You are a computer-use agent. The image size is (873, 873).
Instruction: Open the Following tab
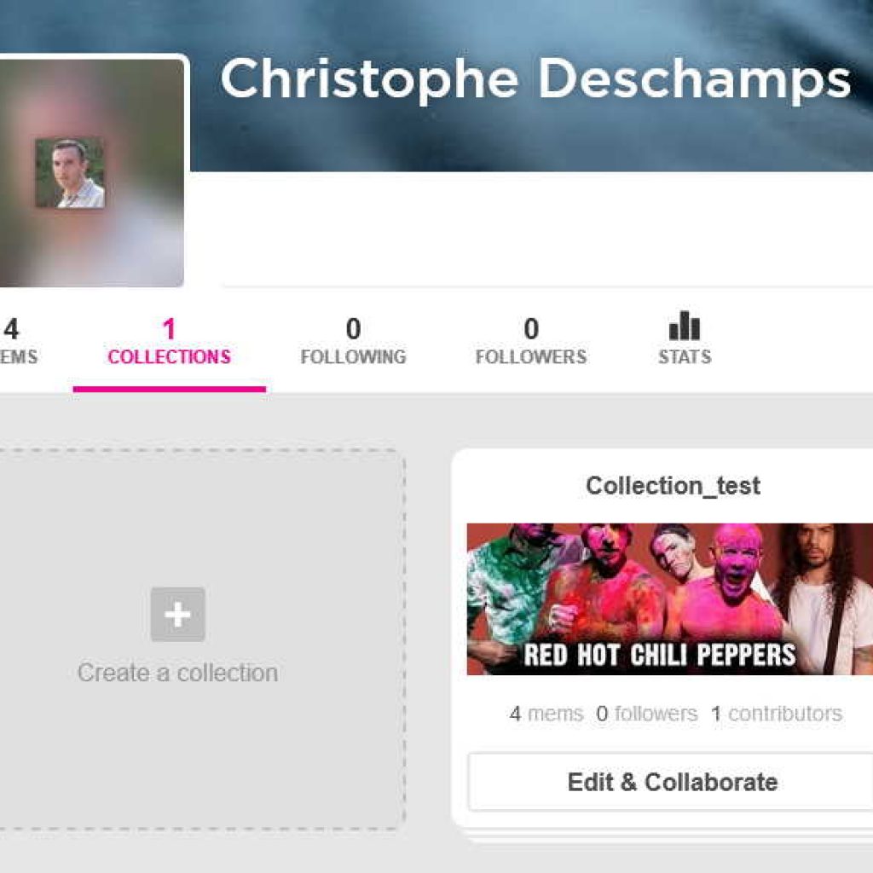click(354, 342)
